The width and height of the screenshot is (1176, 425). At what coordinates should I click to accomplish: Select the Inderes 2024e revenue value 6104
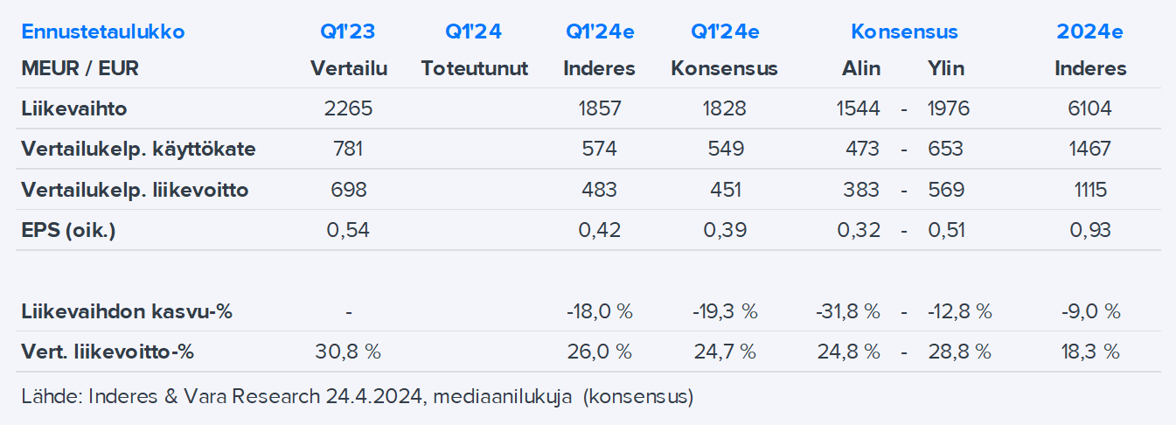(1090, 108)
